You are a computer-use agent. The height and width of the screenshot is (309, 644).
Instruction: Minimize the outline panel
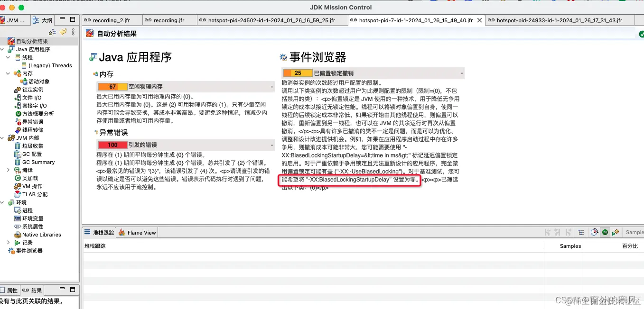(62, 19)
